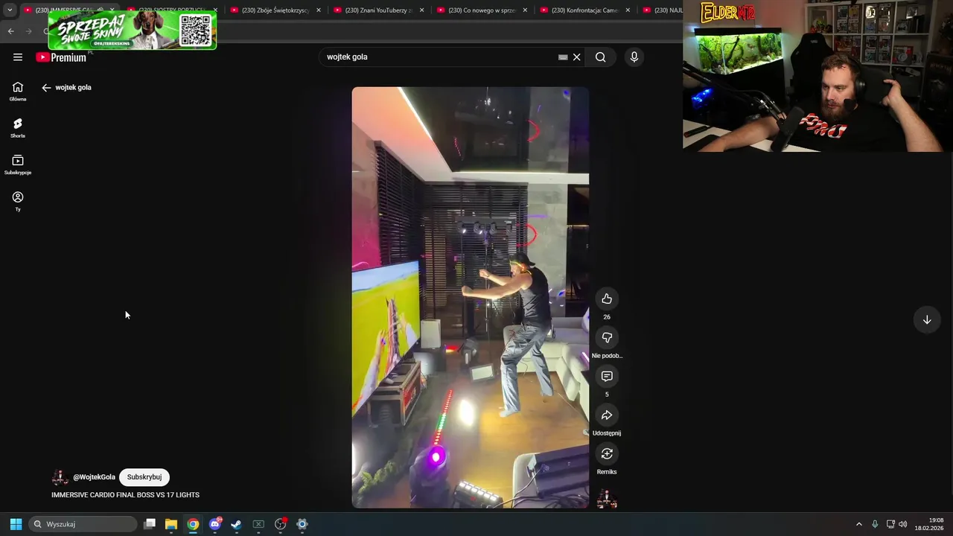Open the Remiks option
Screen dimensions: 953x536
[x=607, y=453]
